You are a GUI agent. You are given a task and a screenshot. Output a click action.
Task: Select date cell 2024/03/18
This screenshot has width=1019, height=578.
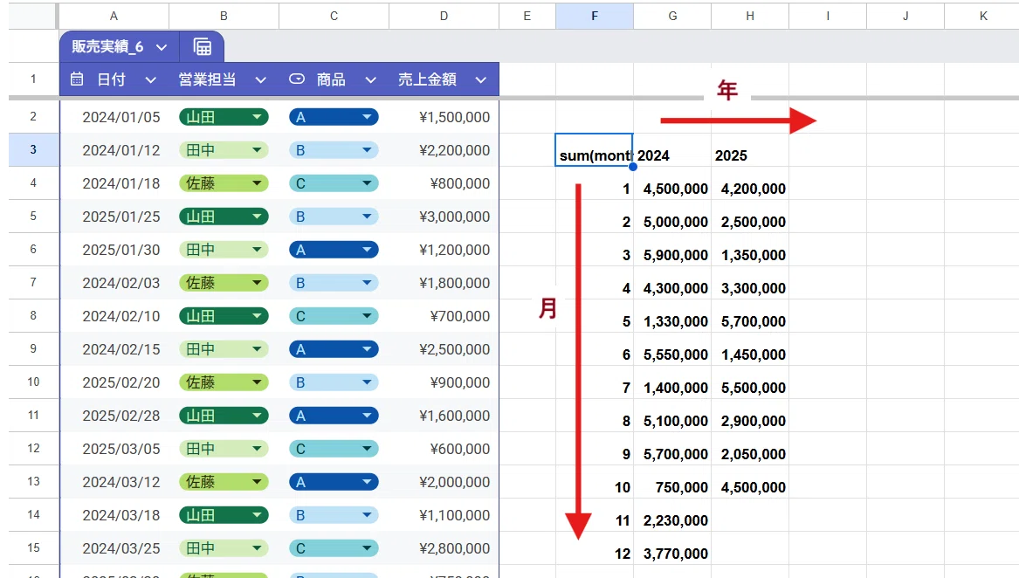click(x=114, y=515)
